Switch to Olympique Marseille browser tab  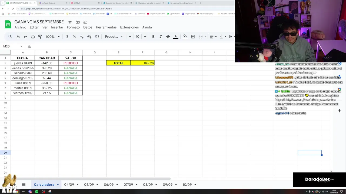[149, 3]
